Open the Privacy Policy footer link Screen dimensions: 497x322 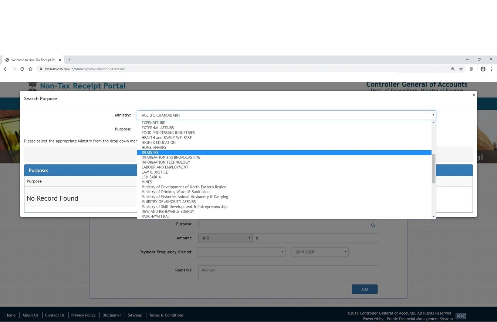(83, 315)
